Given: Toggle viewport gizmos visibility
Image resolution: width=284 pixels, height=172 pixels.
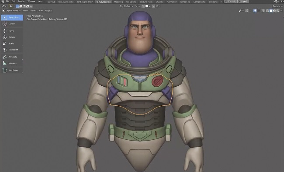Looking at the screenshot, I should 247,11.
